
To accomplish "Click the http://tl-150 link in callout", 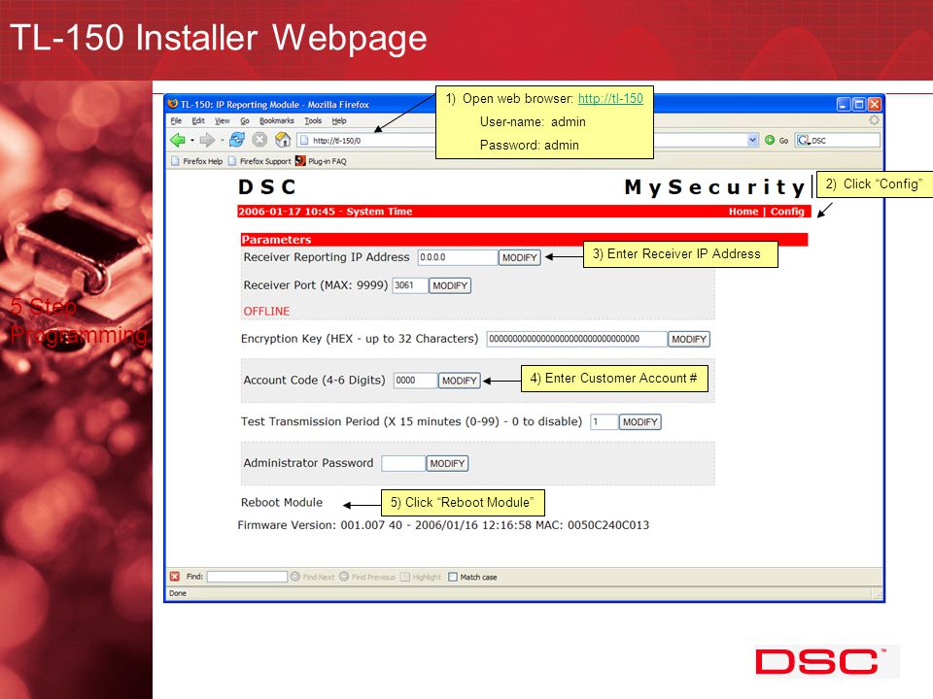I will coord(610,99).
